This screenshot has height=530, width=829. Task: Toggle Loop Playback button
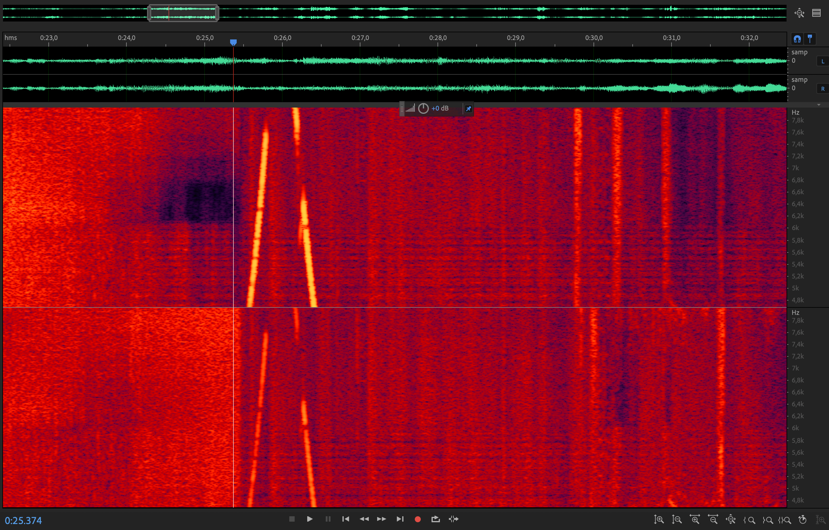click(435, 519)
